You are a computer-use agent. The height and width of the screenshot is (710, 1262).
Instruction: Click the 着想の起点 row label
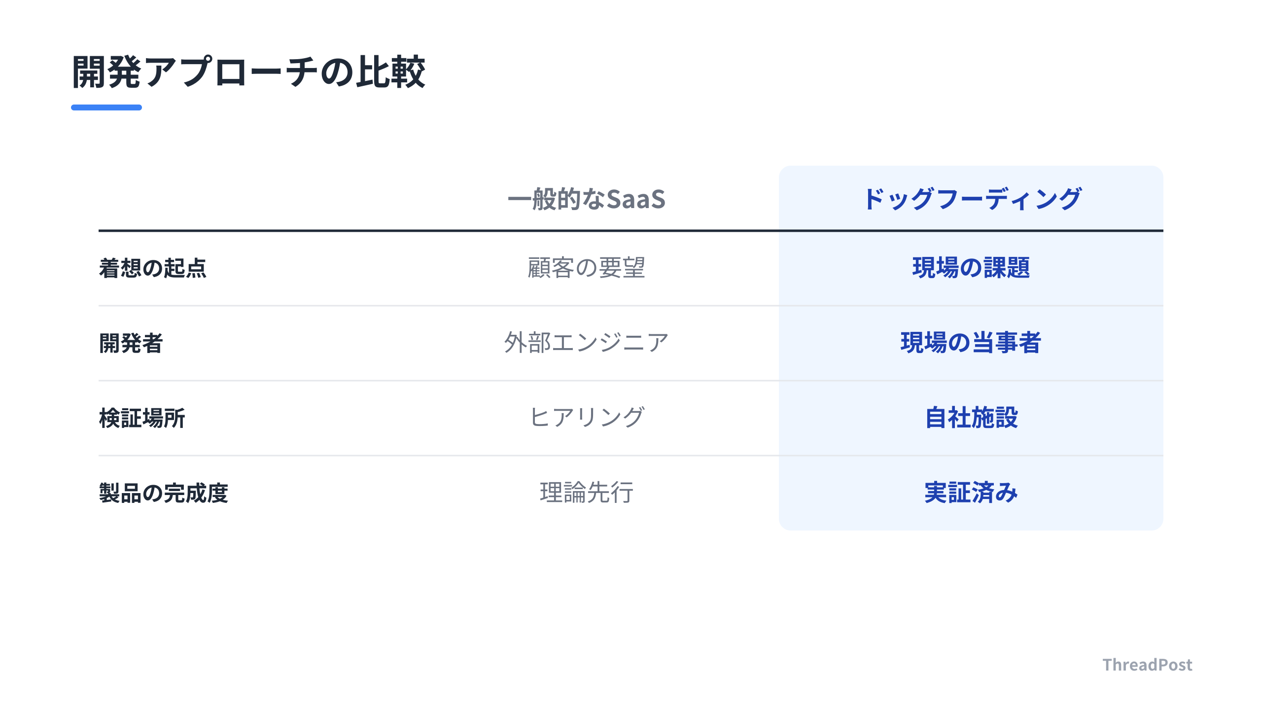tap(153, 268)
